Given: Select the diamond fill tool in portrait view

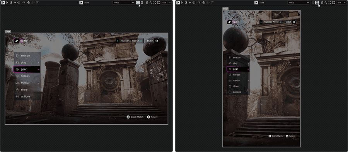Looking at the screenshot, I should pyautogui.click(x=204, y=2).
